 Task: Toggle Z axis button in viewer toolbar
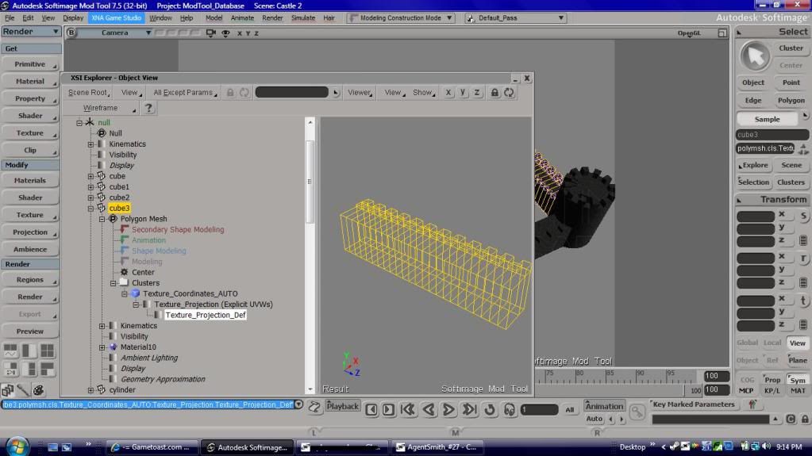[477, 93]
